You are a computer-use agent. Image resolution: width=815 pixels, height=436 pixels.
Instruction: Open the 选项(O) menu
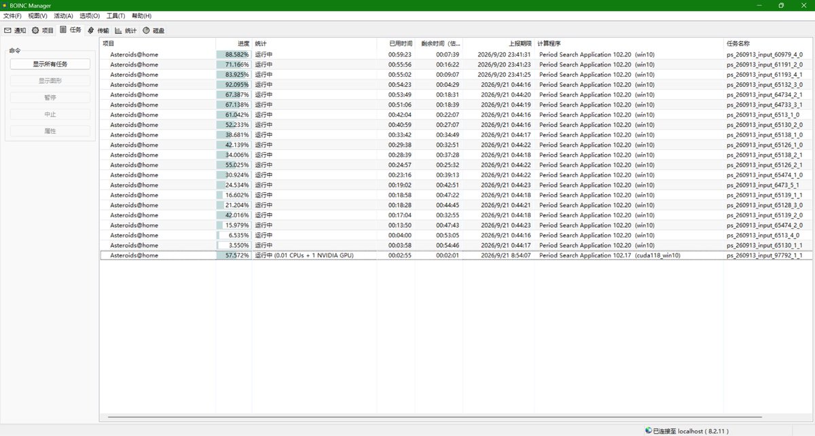[90, 16]
